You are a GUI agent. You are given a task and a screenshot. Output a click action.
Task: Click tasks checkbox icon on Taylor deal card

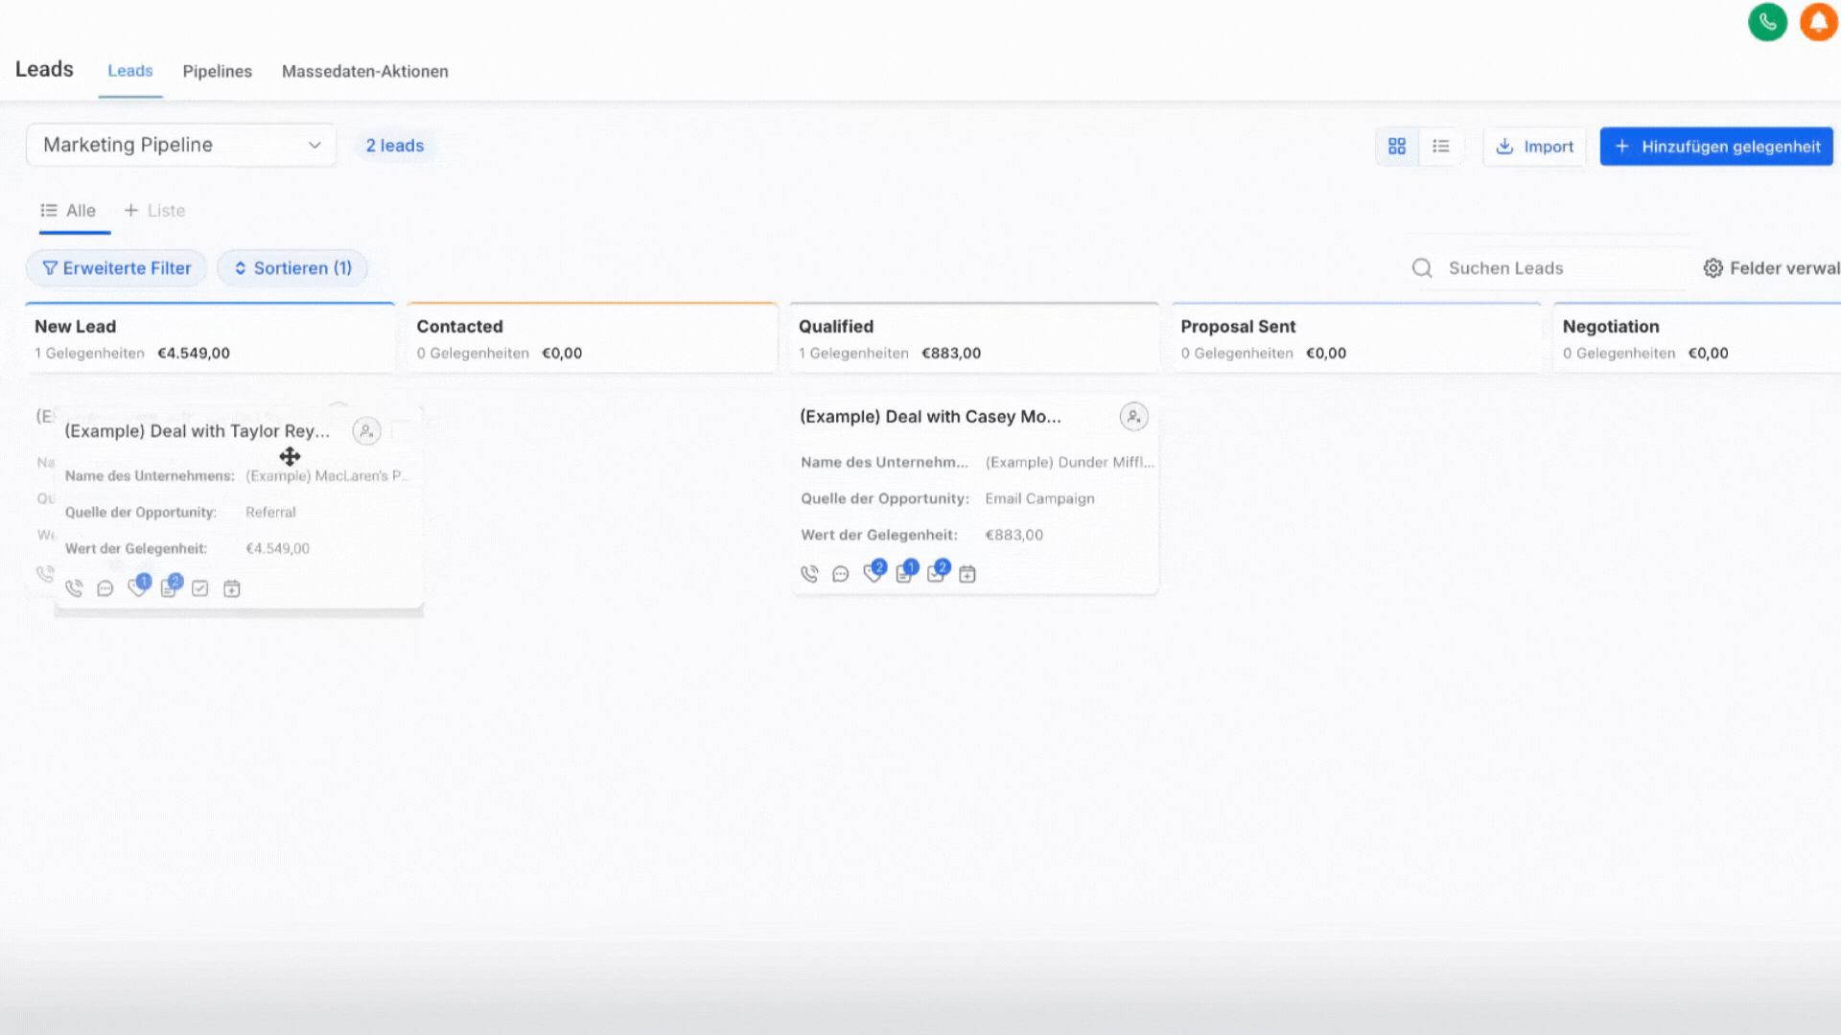click(x=199, y=588)
